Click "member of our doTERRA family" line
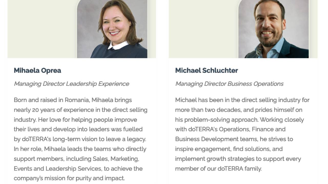Screen dimensions: 328x184 pos(219,169)
